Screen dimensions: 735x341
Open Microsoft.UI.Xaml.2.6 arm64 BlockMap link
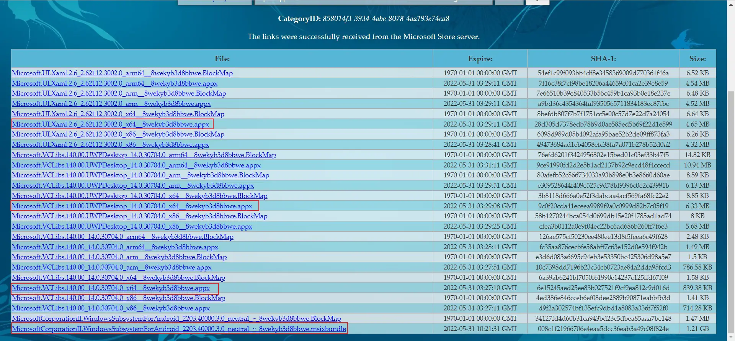click(x=122, y=73)
